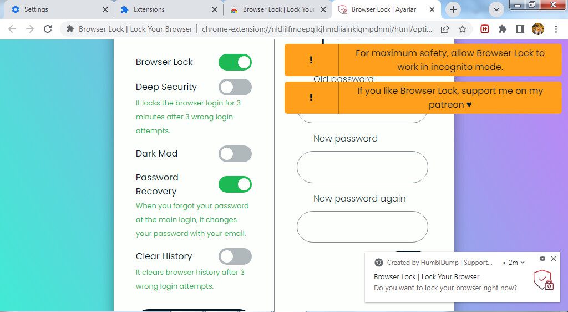Click the profile avatar picture
The height and width of the screenshot is (312, 568).
pyautogui.click(x=538, y=29)
